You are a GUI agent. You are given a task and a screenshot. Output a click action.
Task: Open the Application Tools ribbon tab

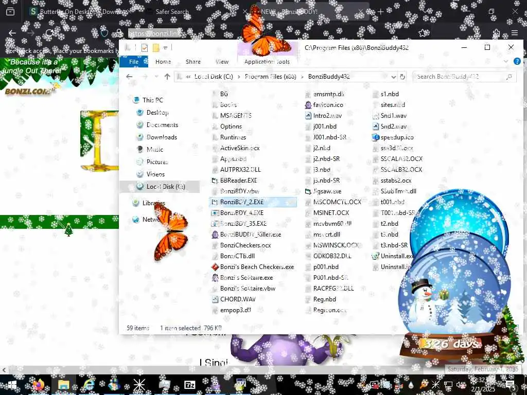pos(267,62)
